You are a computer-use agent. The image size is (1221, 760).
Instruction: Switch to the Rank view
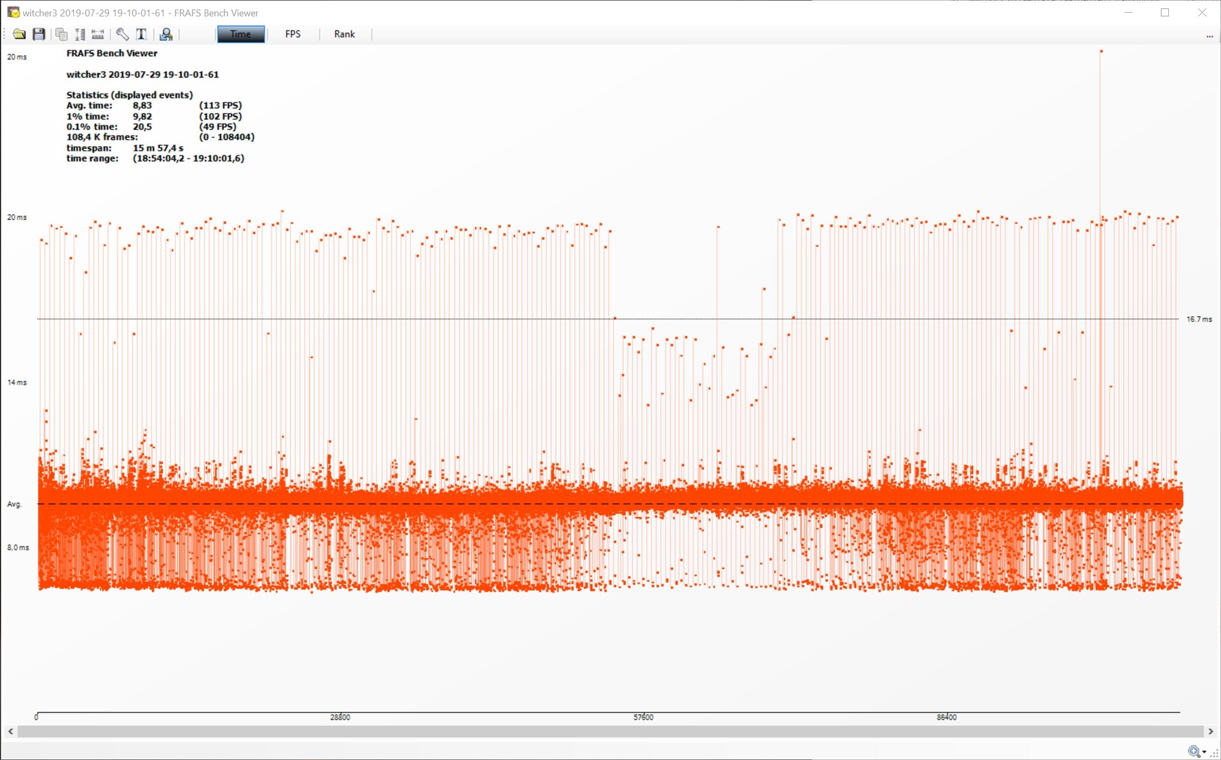(x=344, y=34)
